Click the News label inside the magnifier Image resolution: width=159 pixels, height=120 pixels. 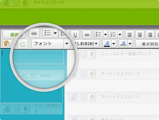(45, 76)
